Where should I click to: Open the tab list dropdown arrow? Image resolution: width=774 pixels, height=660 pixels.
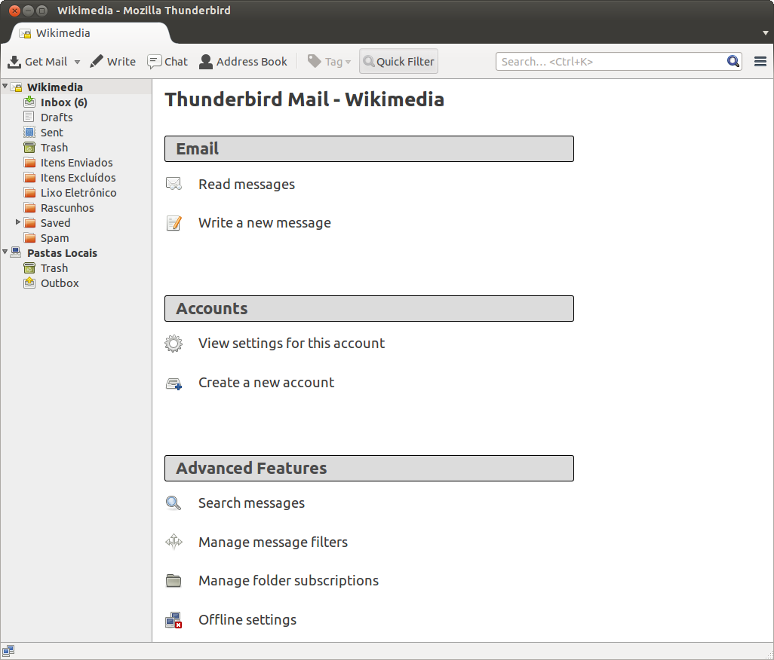pos(765,33)
